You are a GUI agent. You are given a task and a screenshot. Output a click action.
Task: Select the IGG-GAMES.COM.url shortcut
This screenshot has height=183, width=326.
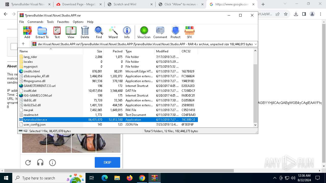click(38, 96)
